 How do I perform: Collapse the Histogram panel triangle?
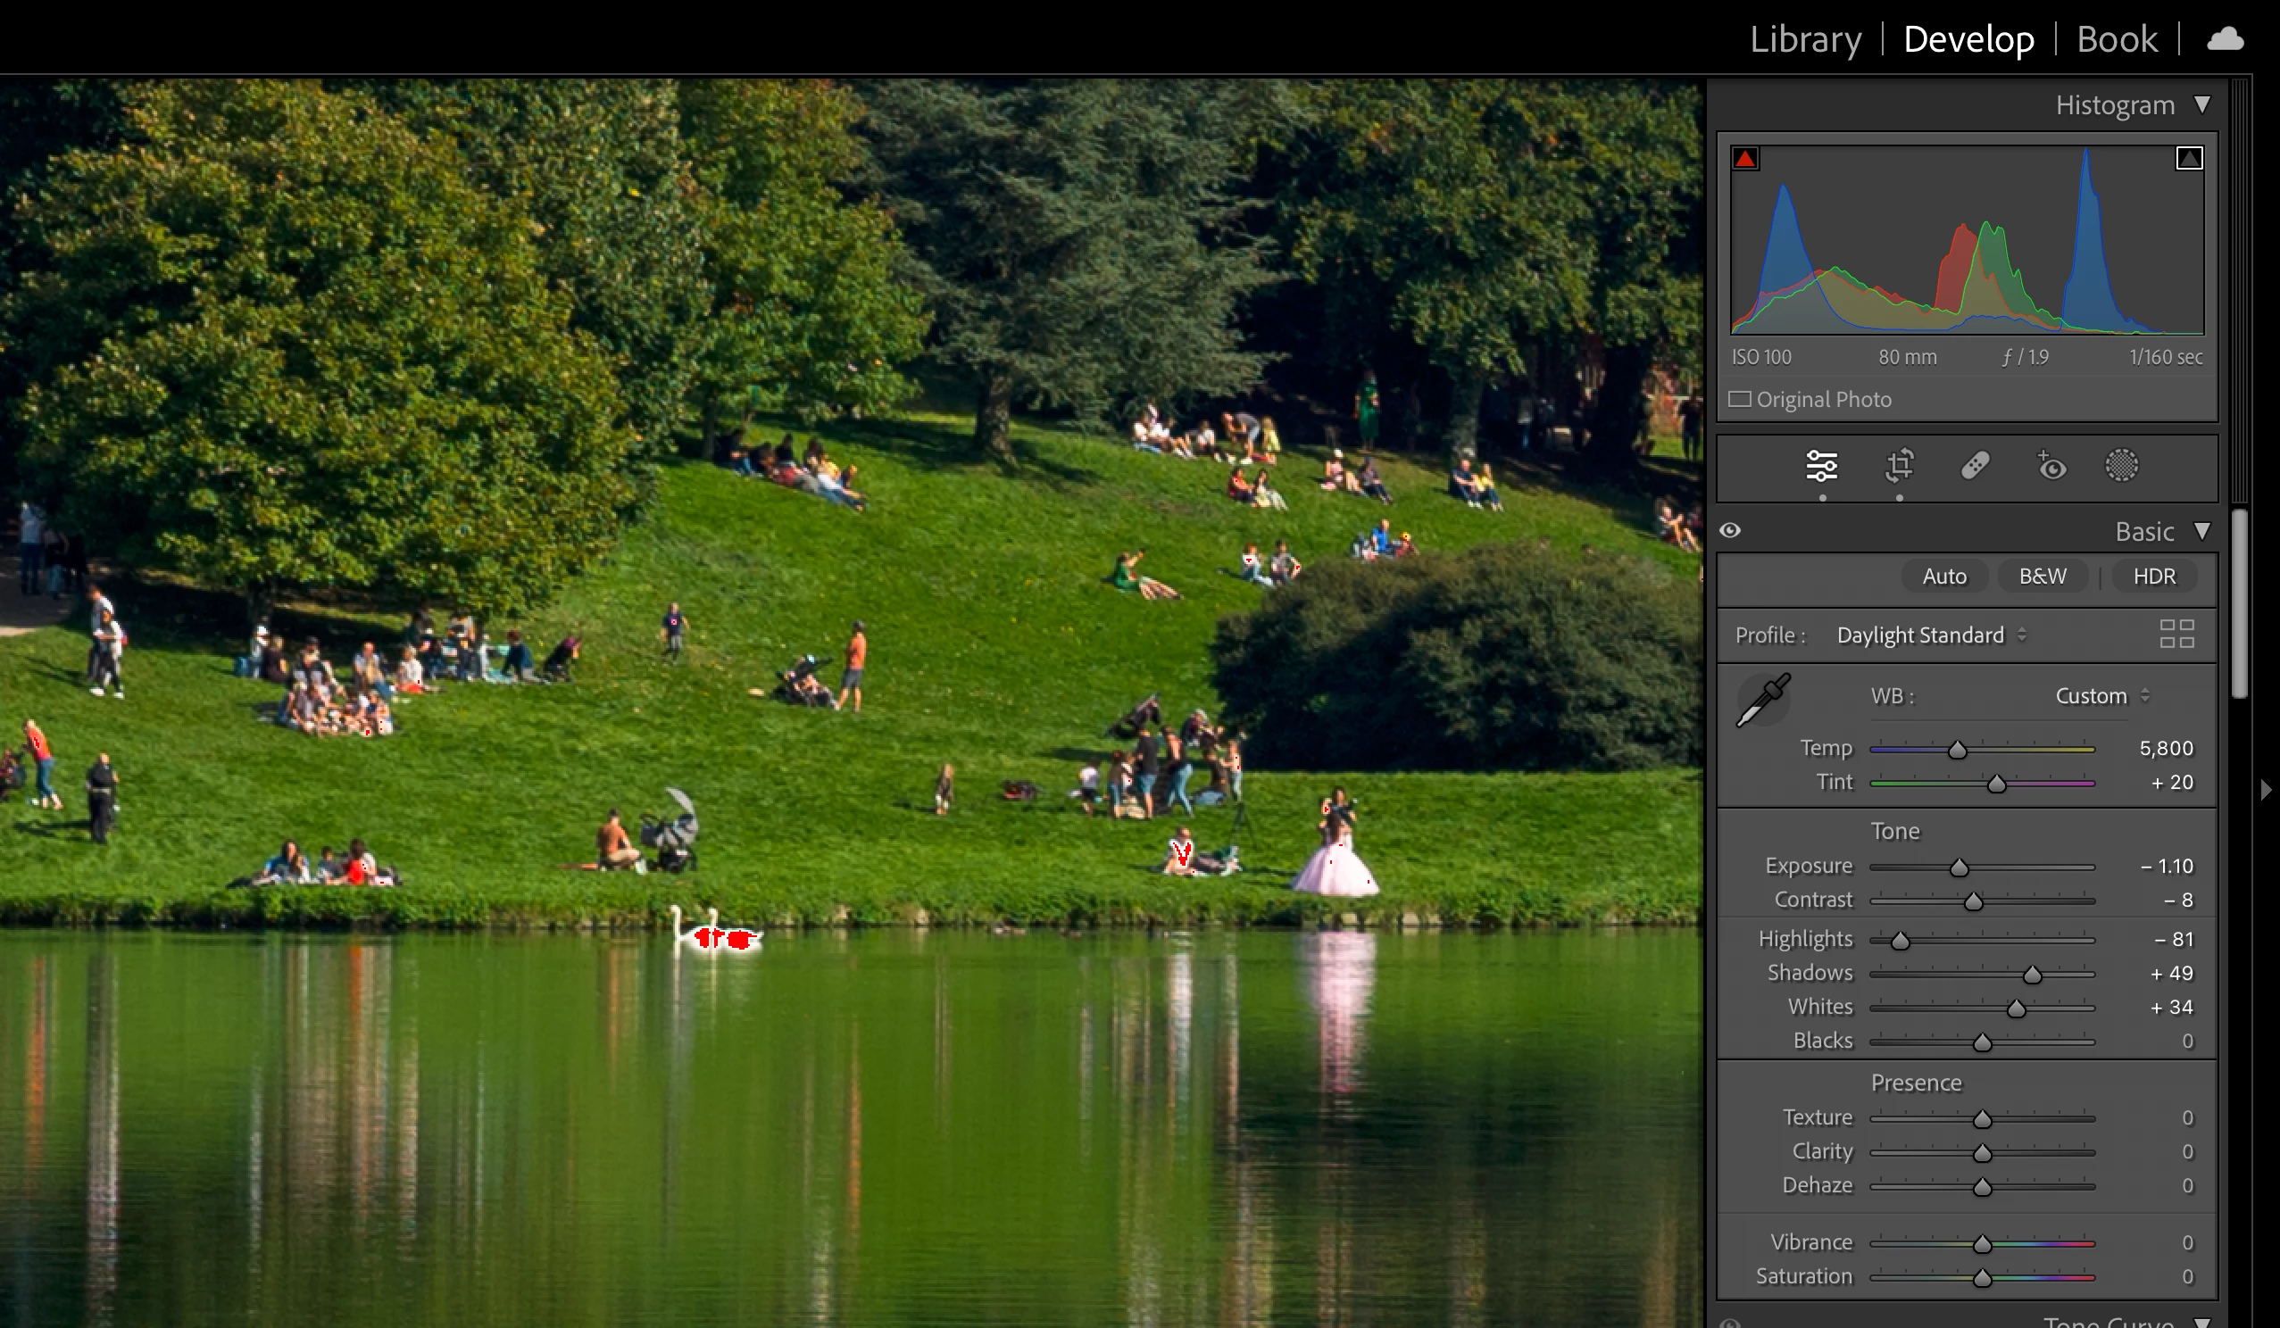[x=2202, y=106]
